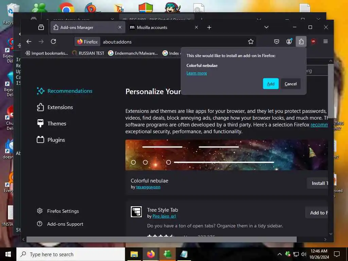Open texangrayson author link
The image size is (348, 261).
tap(148, 187)
